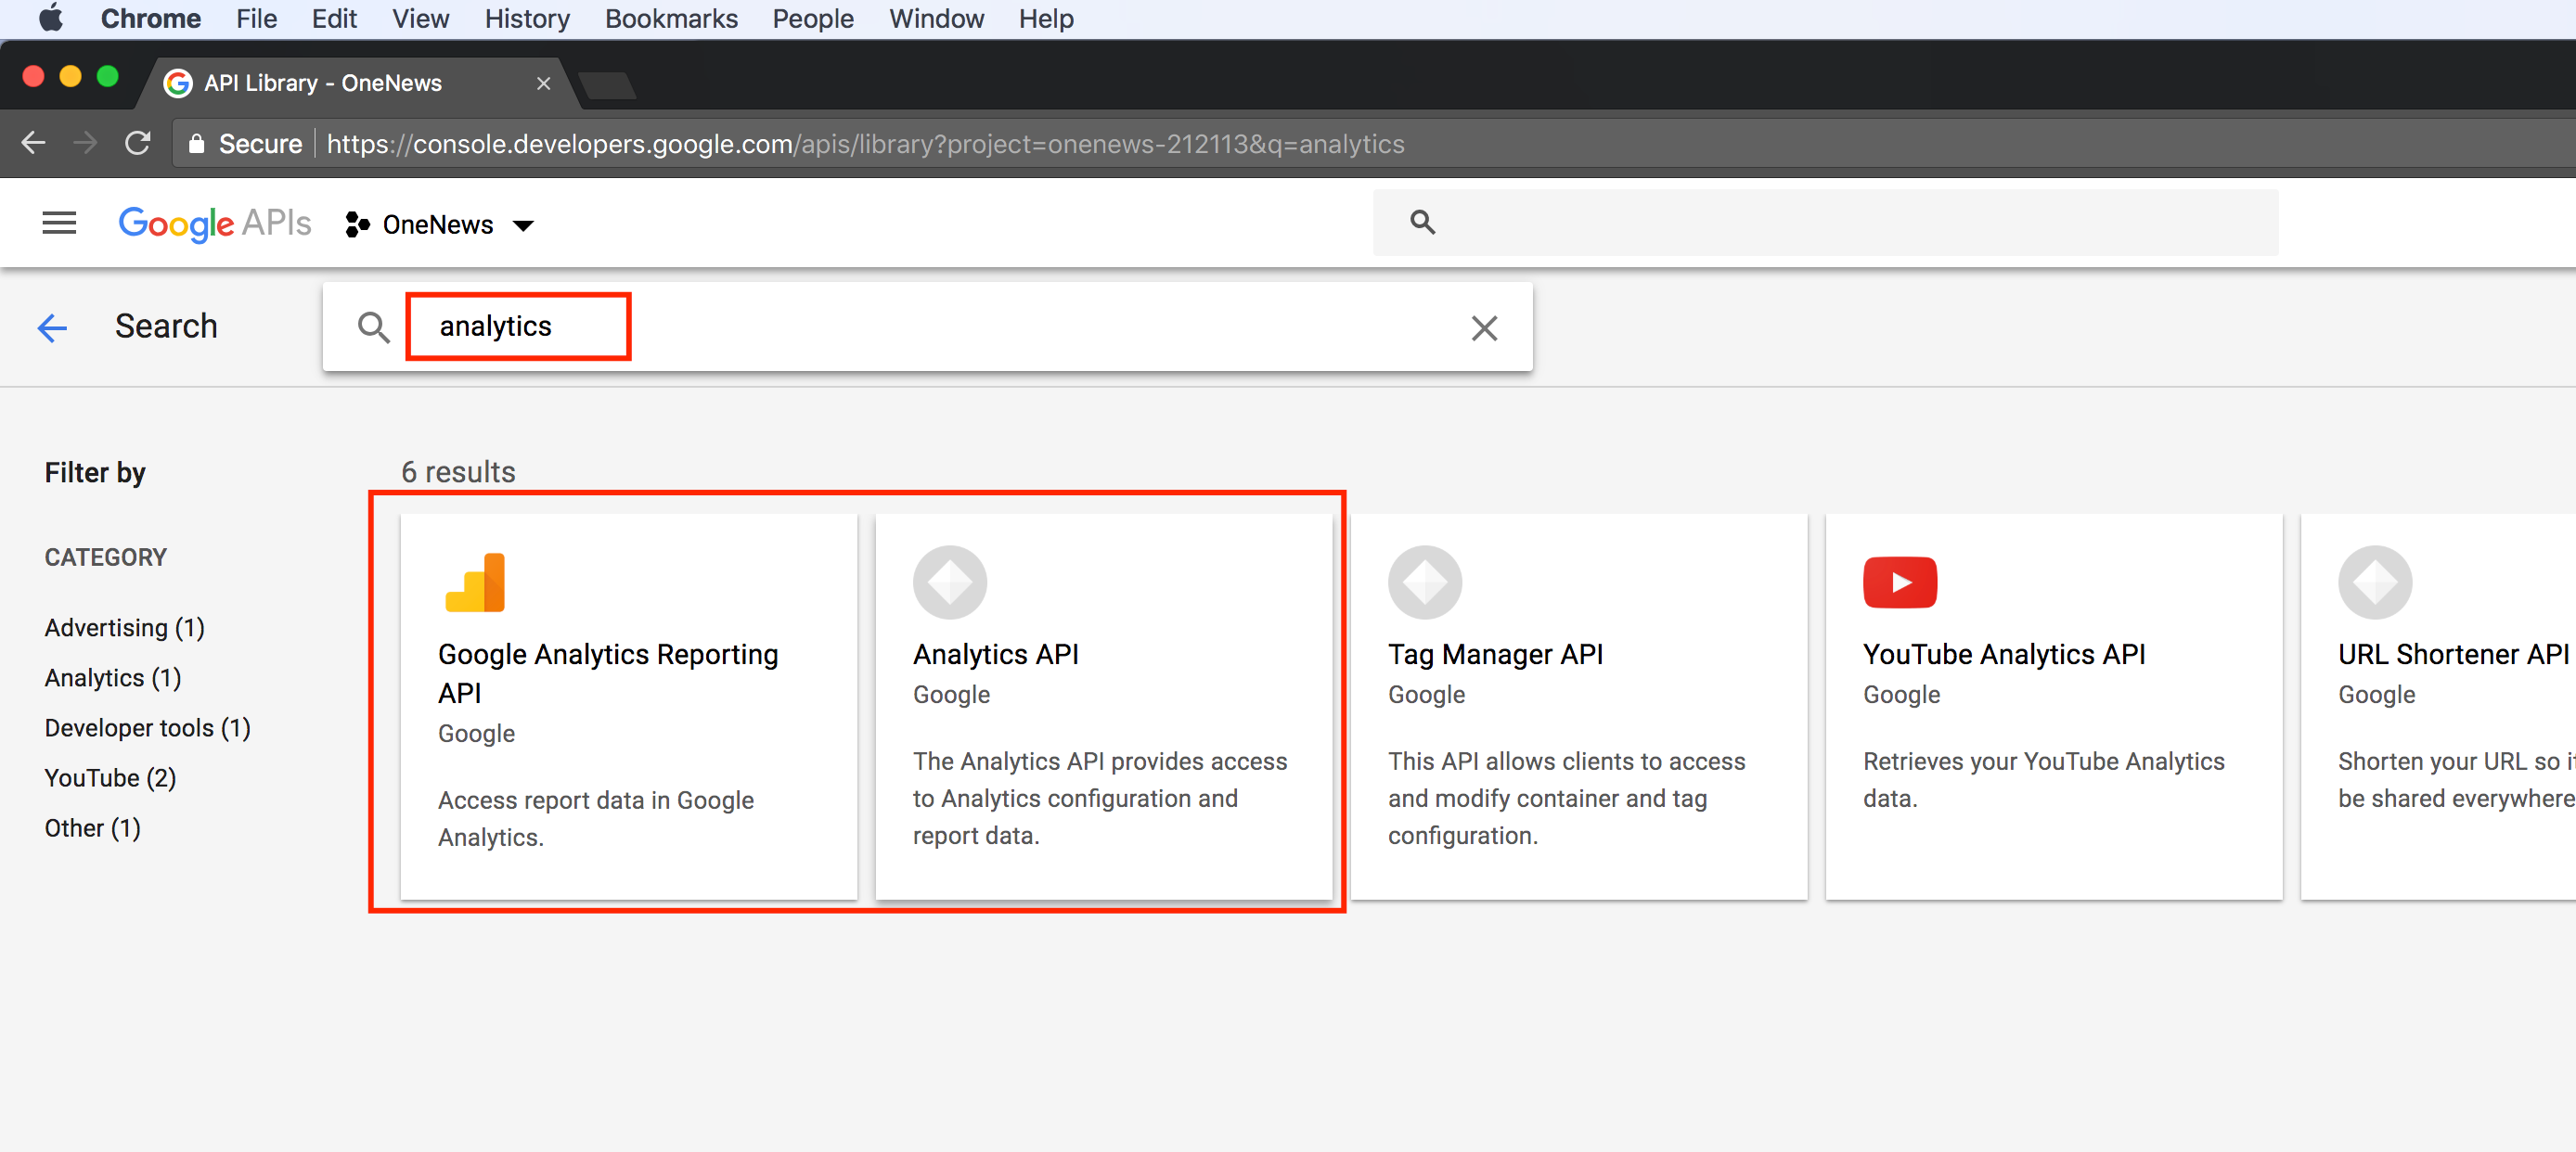Open the History menu
Image resolution: width=2576 pixels, height=1152 pixels.
[x=526, y=19]
